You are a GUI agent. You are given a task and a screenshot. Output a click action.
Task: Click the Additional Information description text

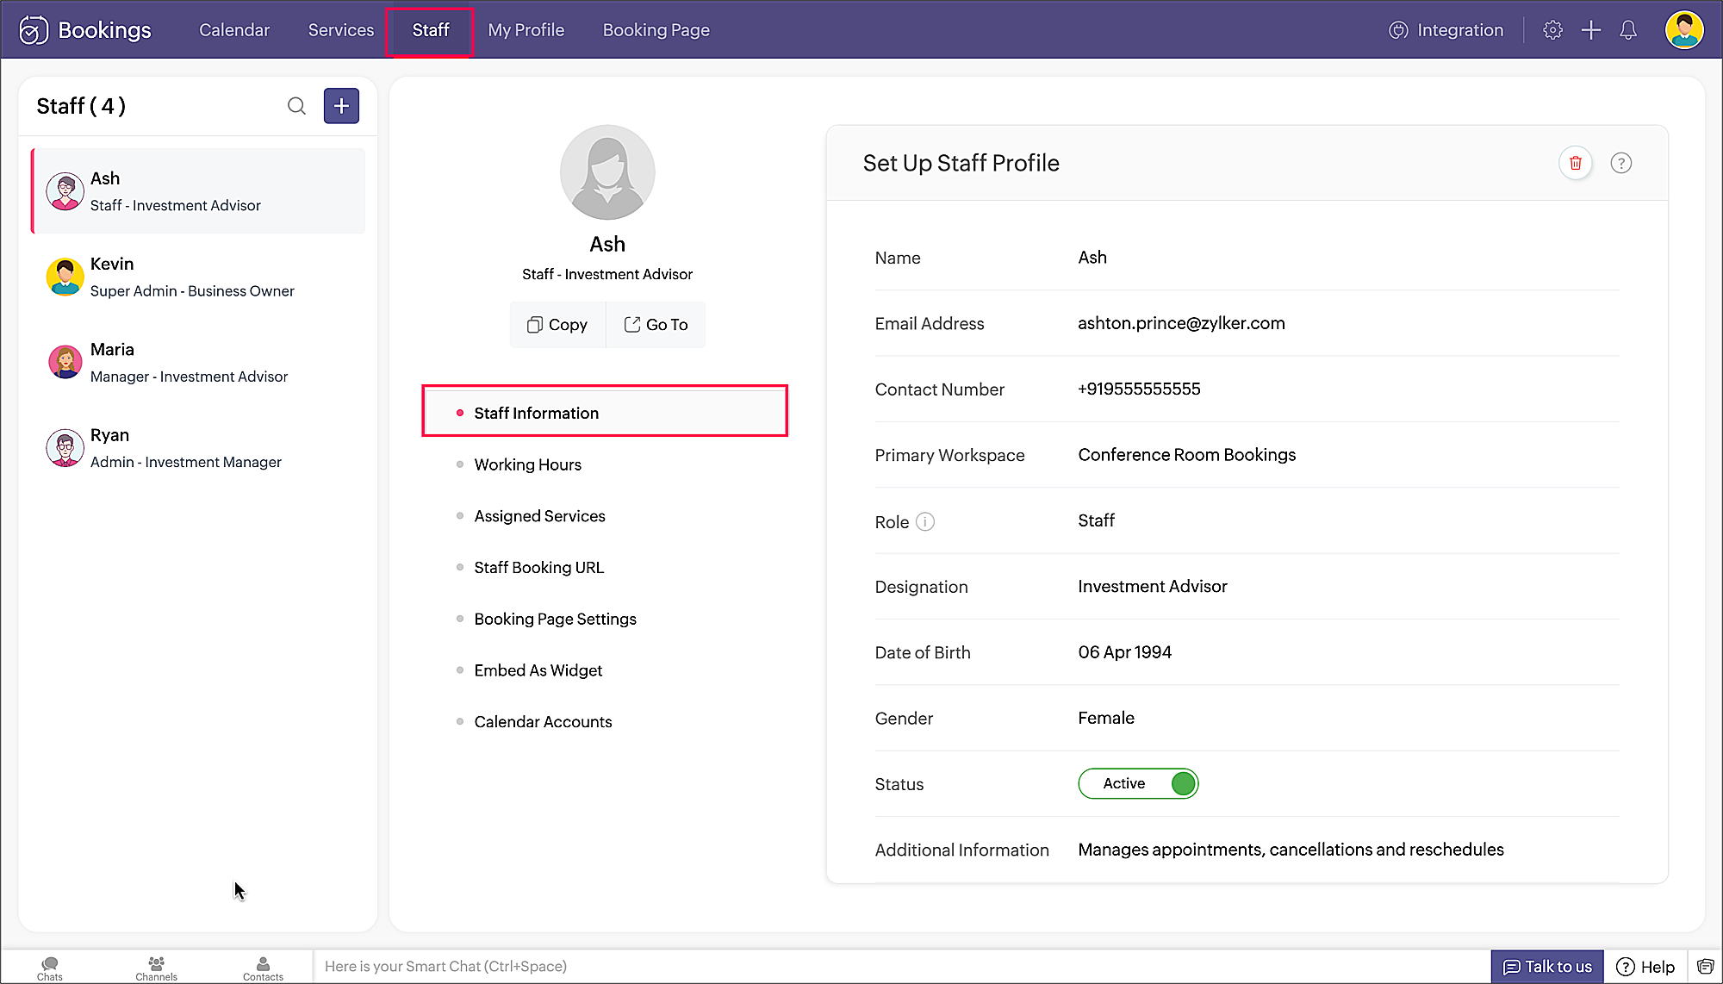point(1291,850)
